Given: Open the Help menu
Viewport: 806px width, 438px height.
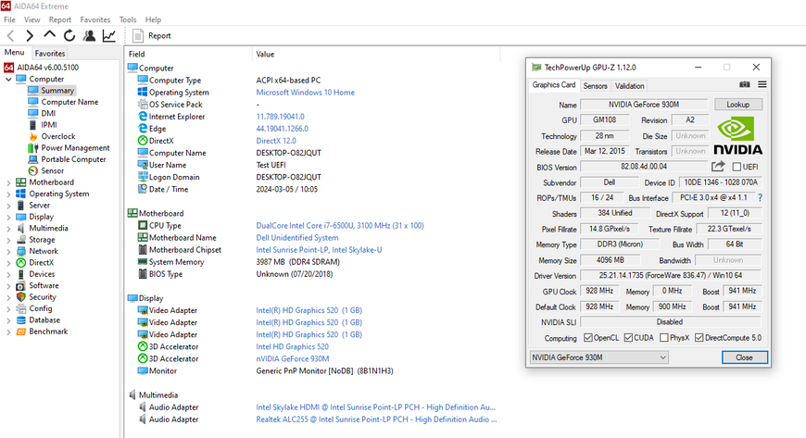Looking at the screenshot, I should click(153, 19).
